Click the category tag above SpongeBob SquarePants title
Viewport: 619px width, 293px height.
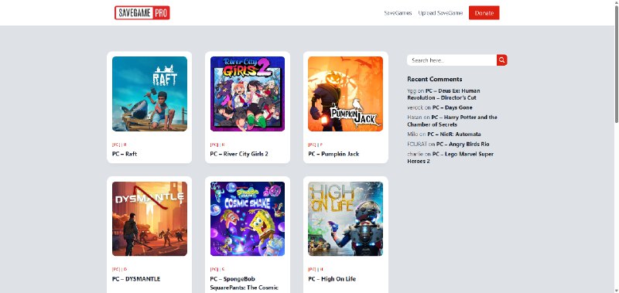217,269
